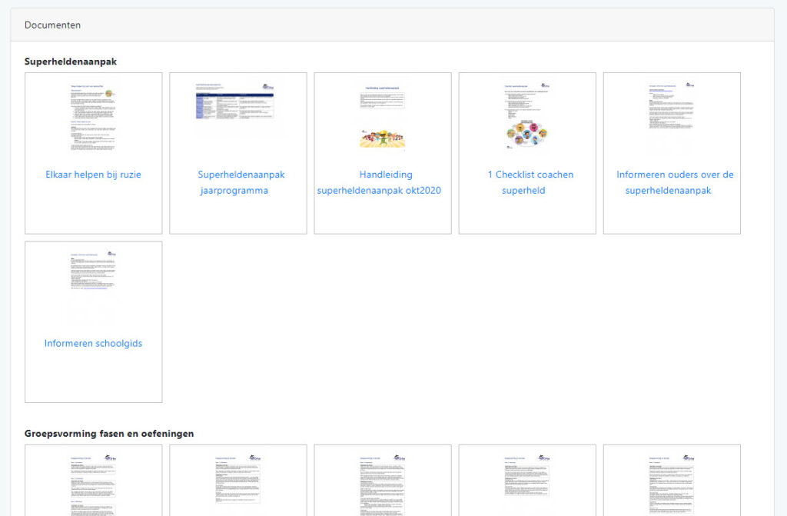Open the "Superheldenaanpak jaarprogramma" link

click(x=241, y=182)
